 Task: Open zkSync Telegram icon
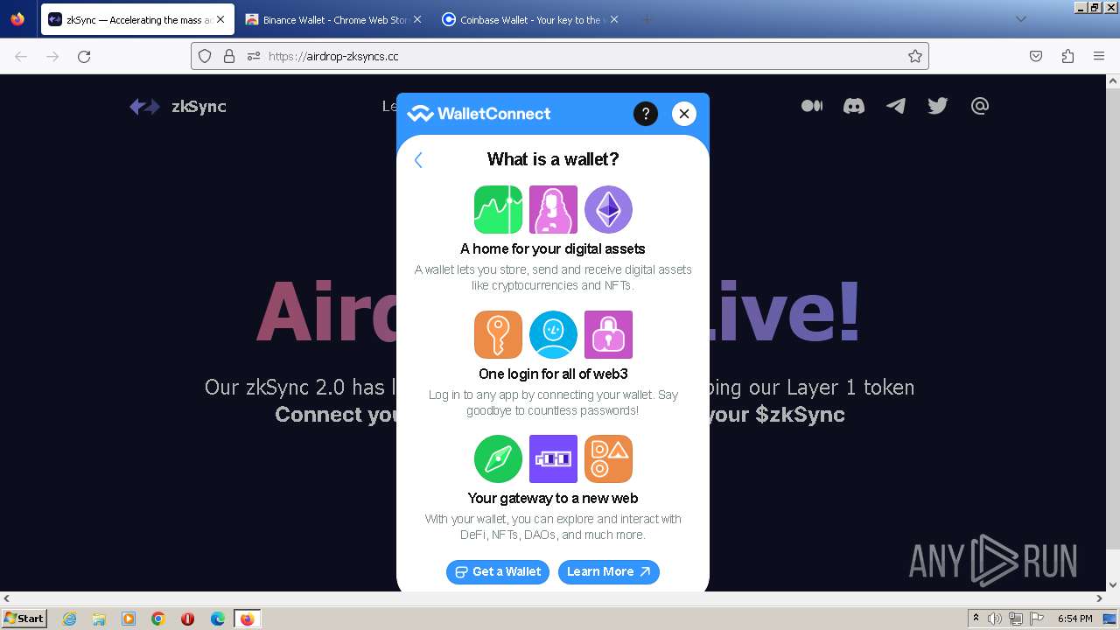pyautogui.click(x=896, y=106)
